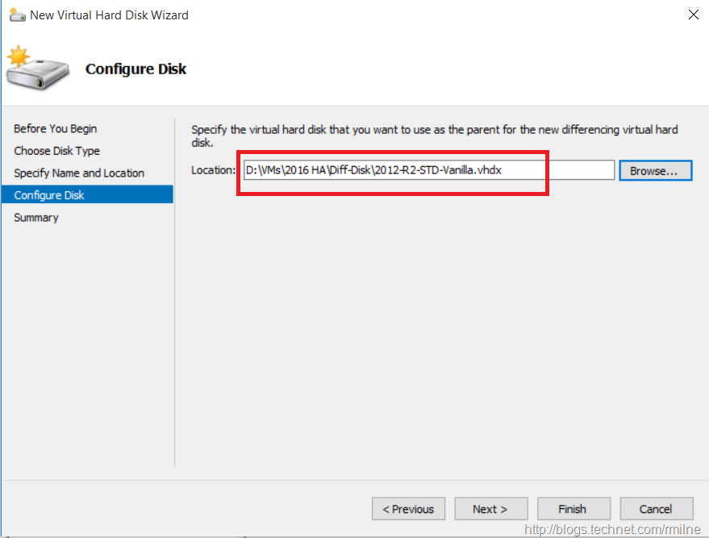Click Finish to create the disk
Viewport: 709px width, 538px height.
pyautogui.click(x=572, y=509)
